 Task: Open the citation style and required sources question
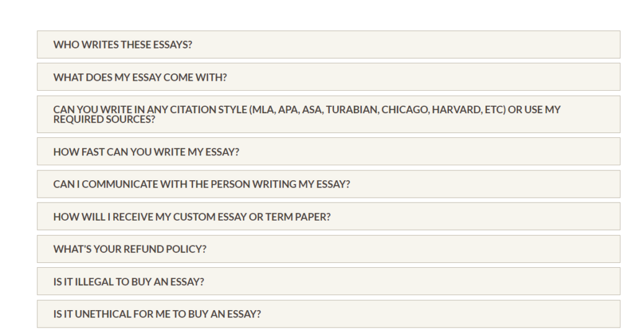click(329, 114)
